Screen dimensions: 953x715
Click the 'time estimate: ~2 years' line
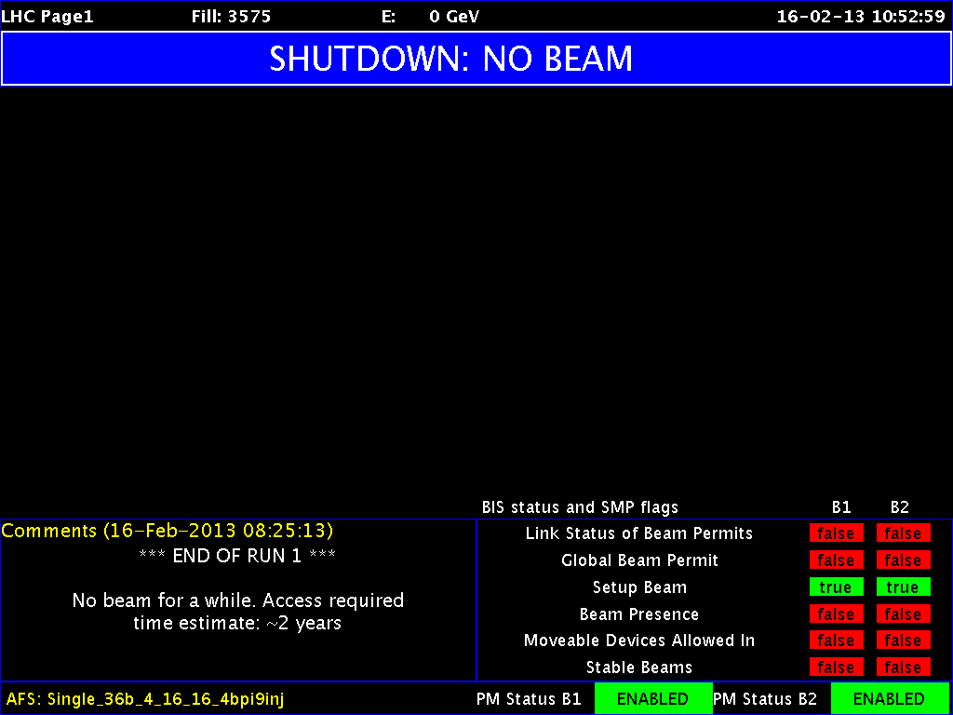237,623
